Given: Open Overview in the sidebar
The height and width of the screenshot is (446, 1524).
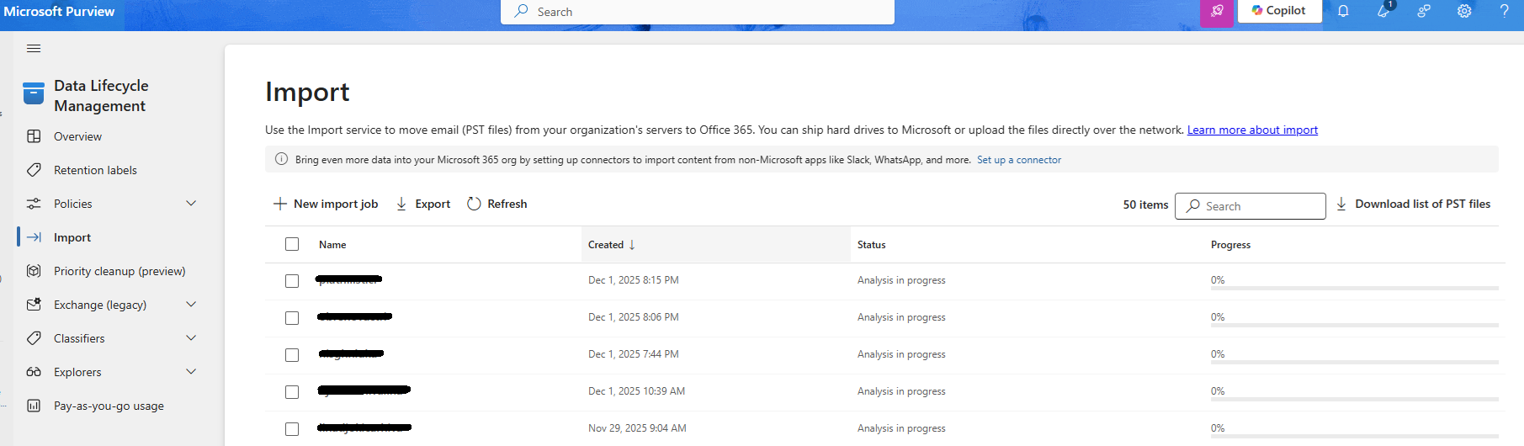Looking at the screenshot, I should [77, 136].
